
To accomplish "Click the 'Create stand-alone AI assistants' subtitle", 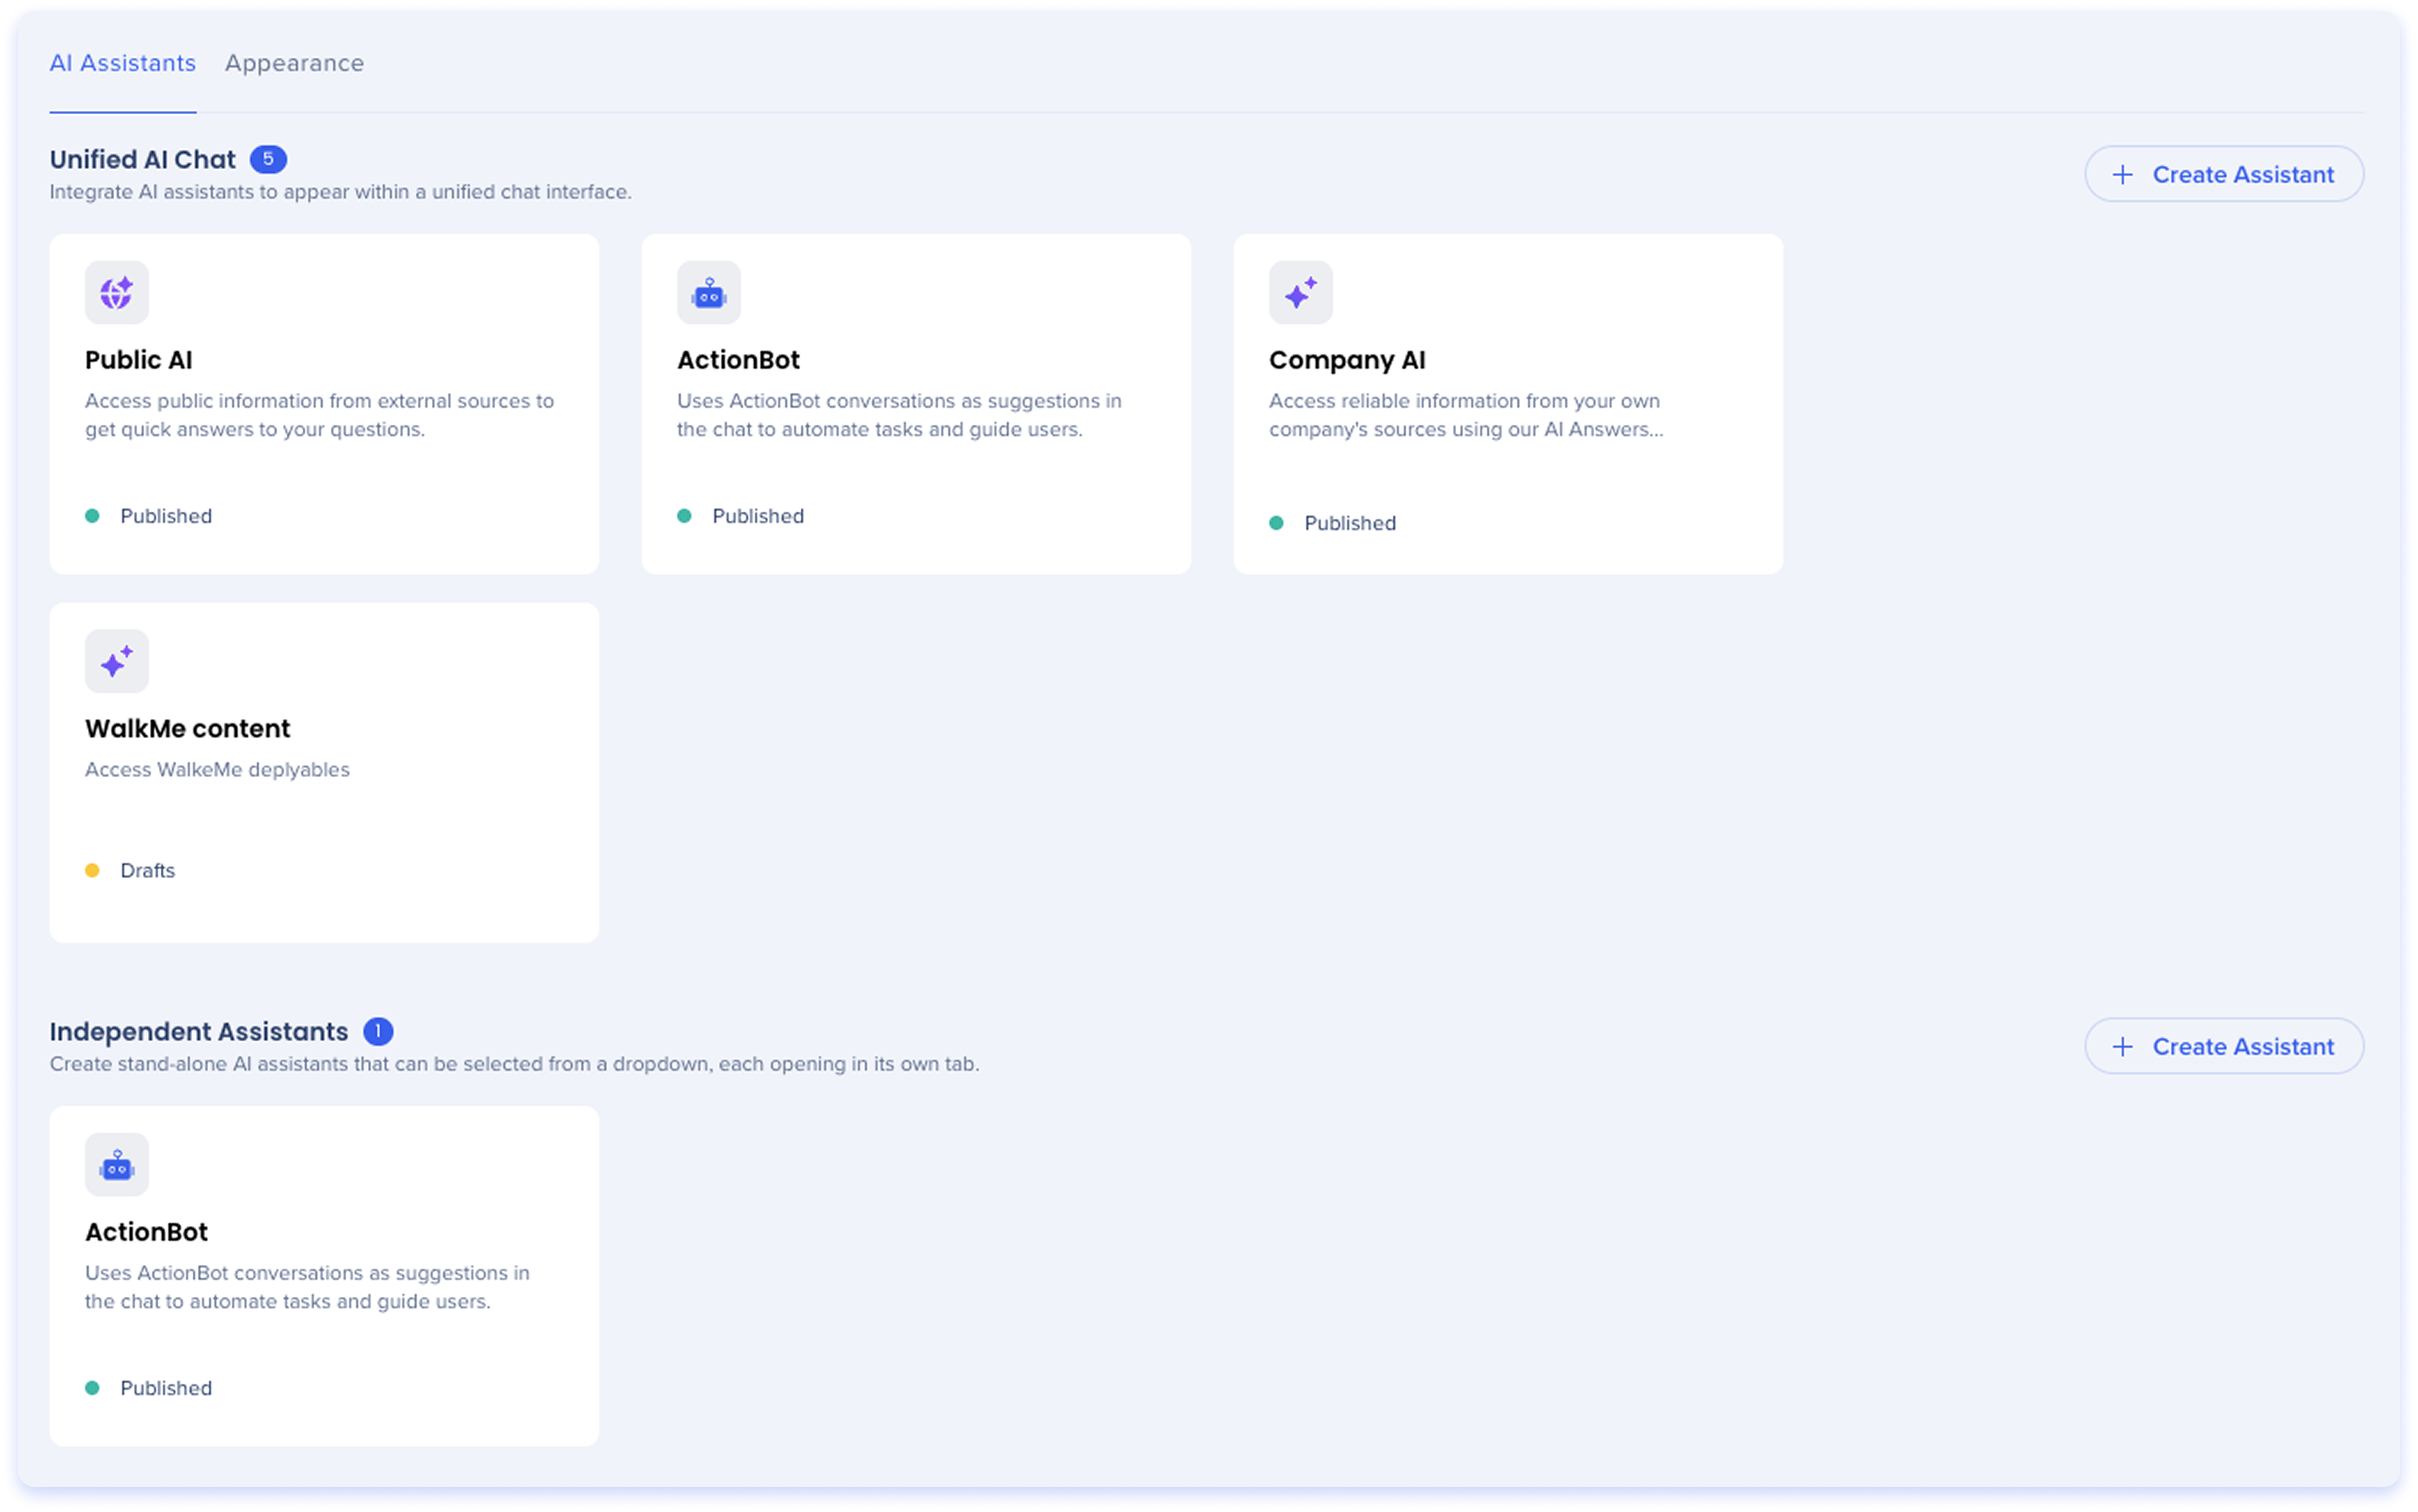I will click(x=515, y=1064).
